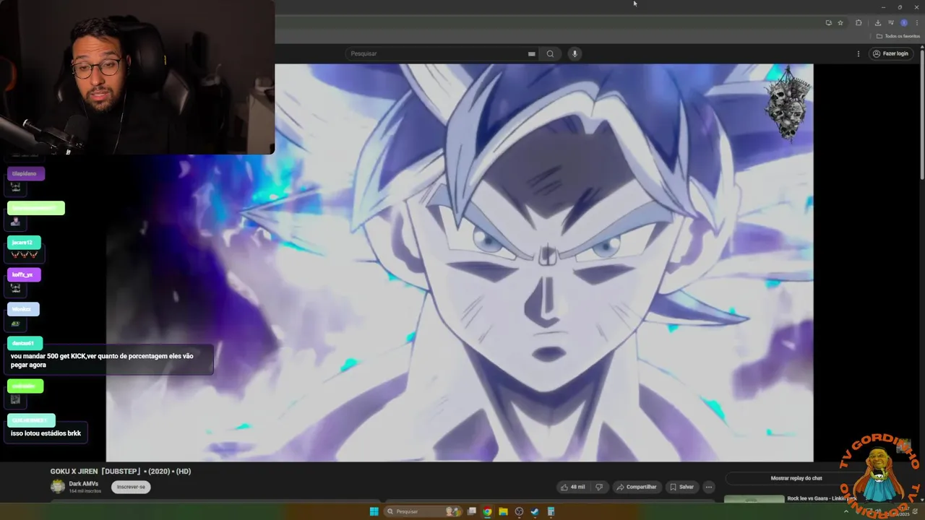Click the taskbar Pesquisar search box
The image size is (925, 520).
tap(423, 511)
